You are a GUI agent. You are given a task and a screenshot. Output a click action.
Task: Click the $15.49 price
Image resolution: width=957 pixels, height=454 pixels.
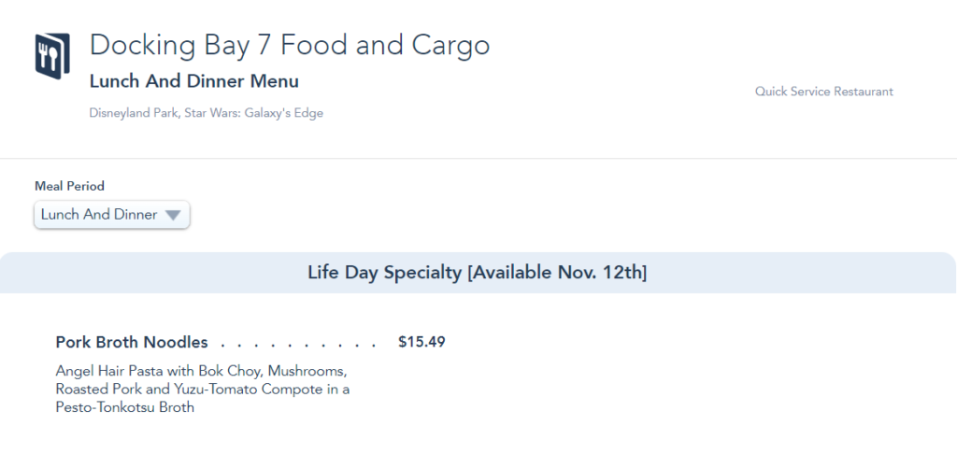[421, 342]
